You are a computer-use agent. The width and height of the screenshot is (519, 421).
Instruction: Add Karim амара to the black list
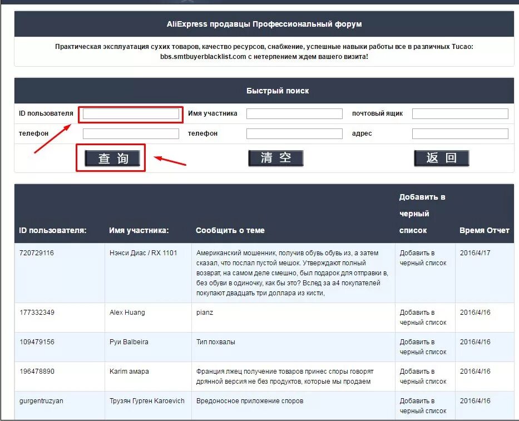[x=423, y=377]
